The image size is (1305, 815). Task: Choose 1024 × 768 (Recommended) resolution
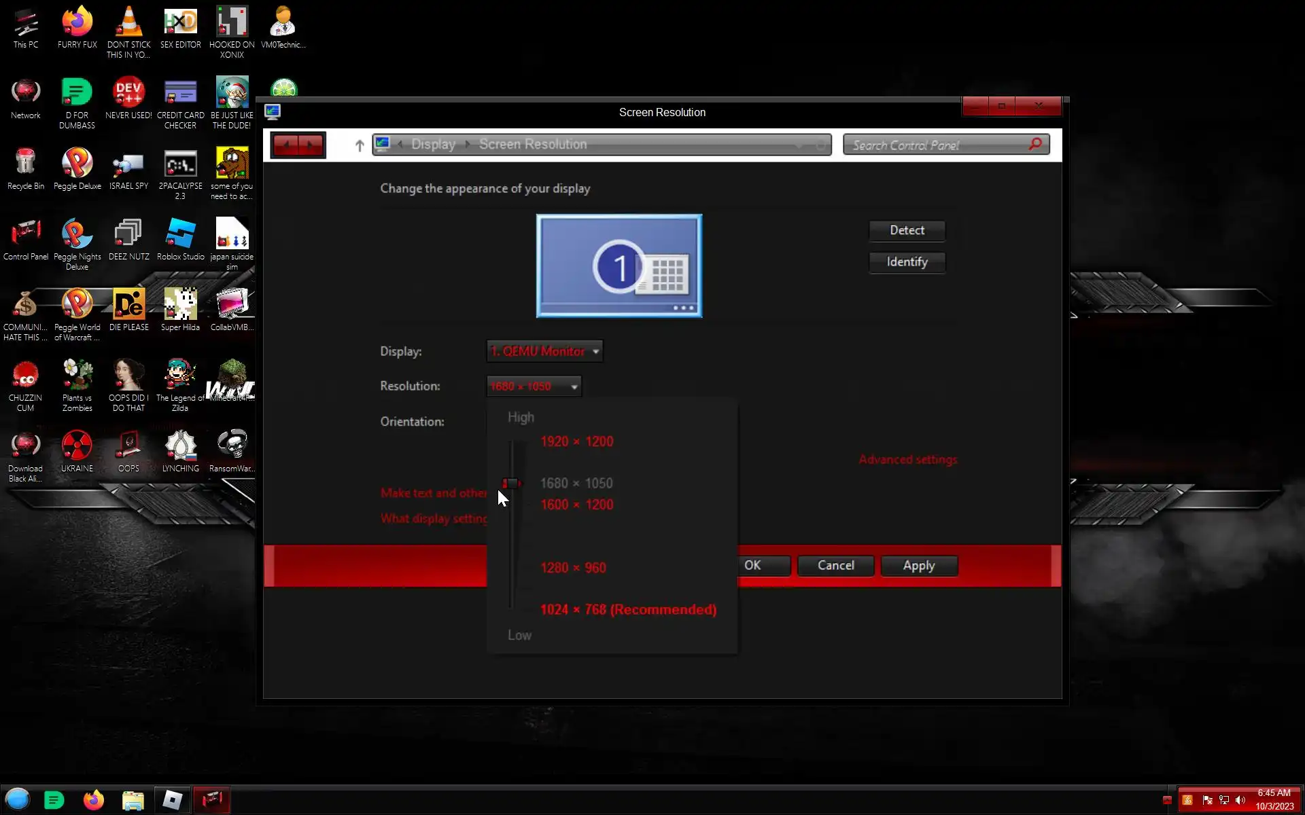(627, 609)
